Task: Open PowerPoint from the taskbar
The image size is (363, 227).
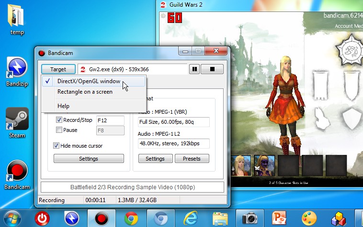Action: 279,218
